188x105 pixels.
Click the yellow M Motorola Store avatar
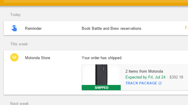click(14, 57)
